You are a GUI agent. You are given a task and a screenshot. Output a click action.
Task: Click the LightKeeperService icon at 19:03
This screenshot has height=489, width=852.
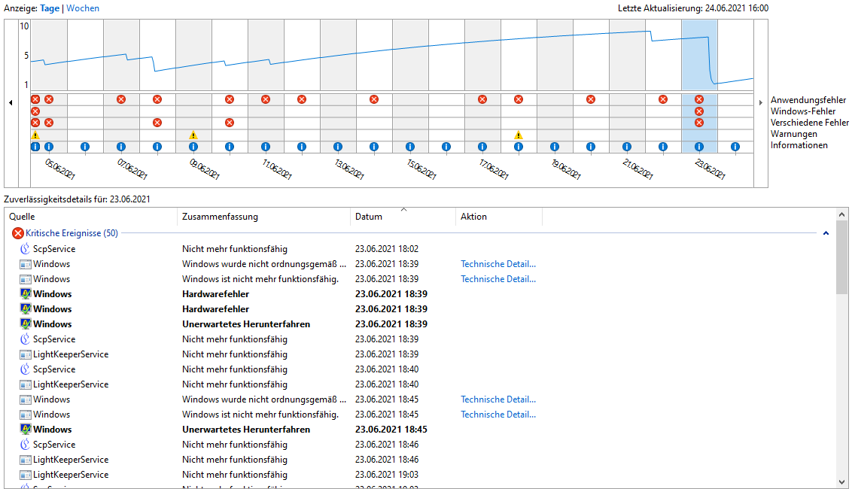pos(25,475)
